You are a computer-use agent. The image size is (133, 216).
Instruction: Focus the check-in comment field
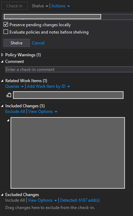coord(69,70)
